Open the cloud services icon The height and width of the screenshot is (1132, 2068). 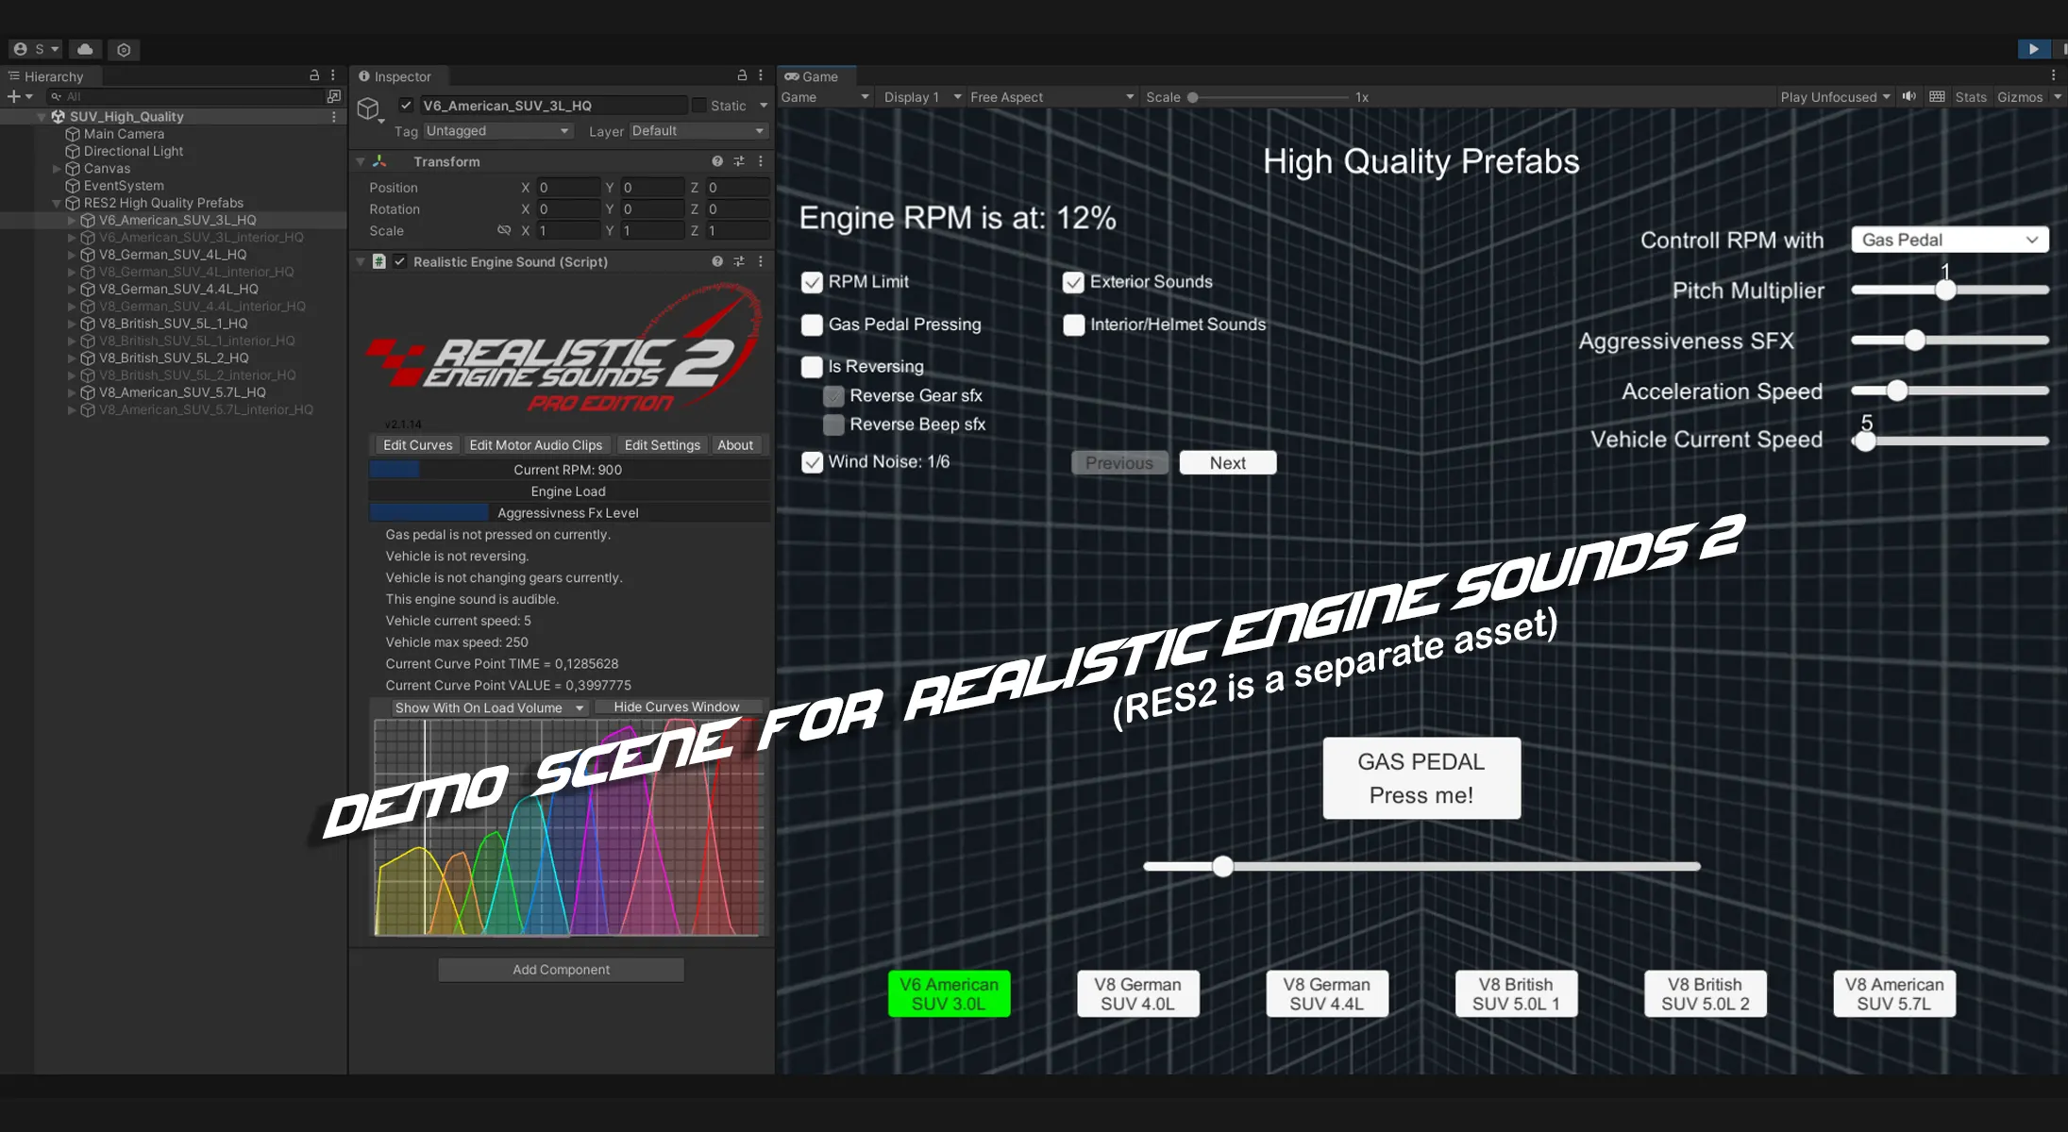pyautogui.click(x=85, y=49)
